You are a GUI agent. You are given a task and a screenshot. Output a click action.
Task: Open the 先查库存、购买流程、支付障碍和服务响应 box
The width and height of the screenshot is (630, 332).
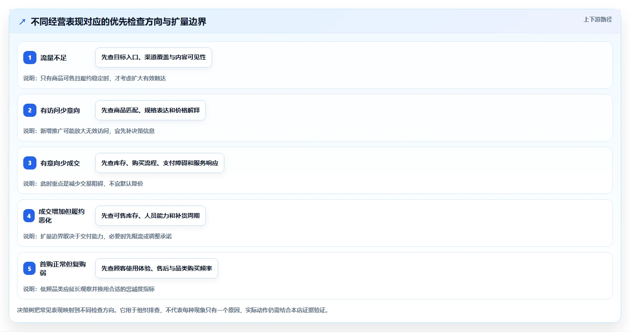pyautogui.click(x=160, y=163)
